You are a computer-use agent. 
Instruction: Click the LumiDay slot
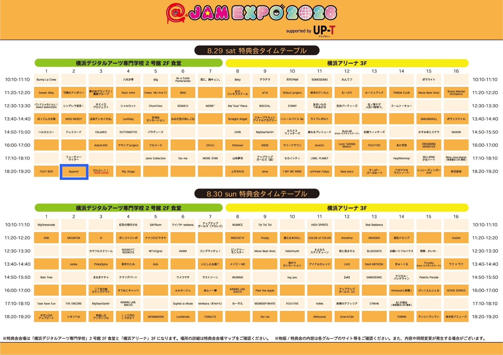128,119
